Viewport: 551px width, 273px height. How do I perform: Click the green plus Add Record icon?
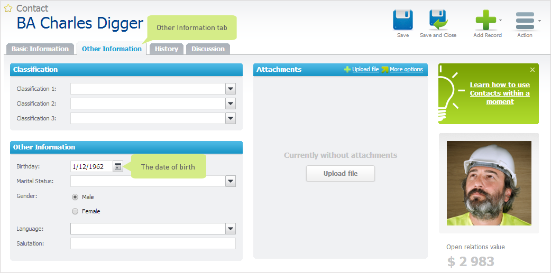point(485,20)
